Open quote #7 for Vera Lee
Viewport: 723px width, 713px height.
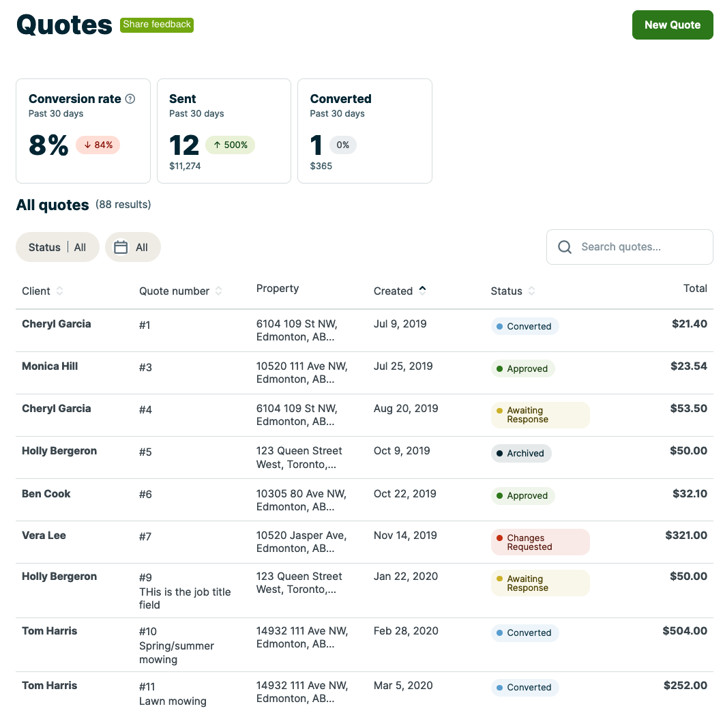coord(145,536)
